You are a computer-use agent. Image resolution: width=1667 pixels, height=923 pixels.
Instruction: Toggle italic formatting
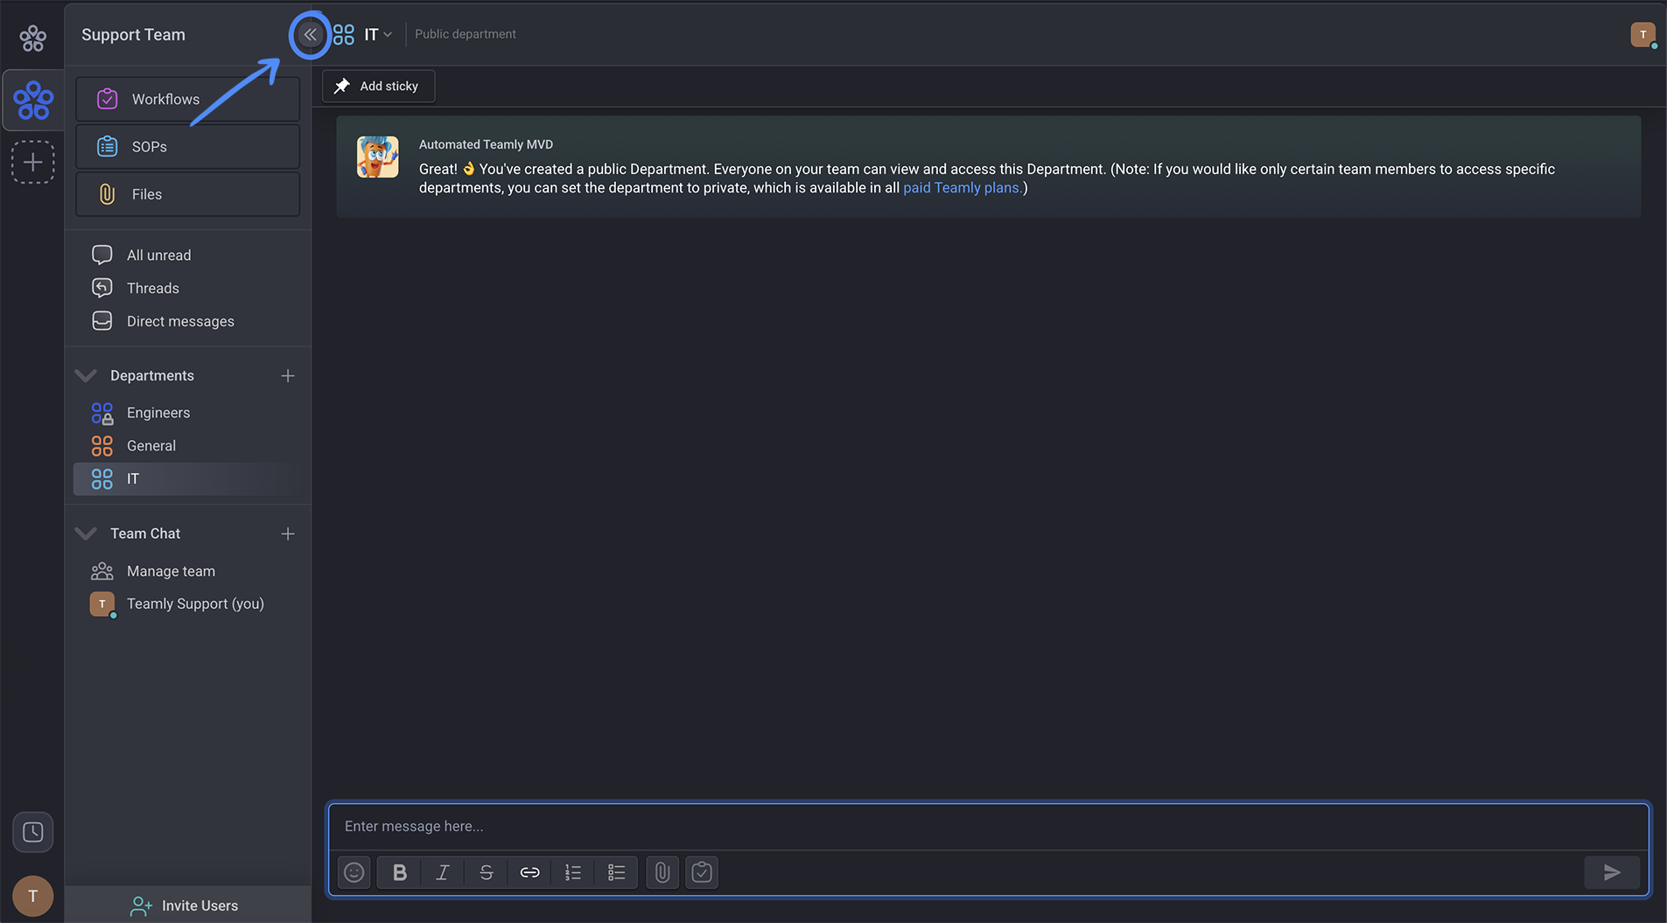(443, 872)
